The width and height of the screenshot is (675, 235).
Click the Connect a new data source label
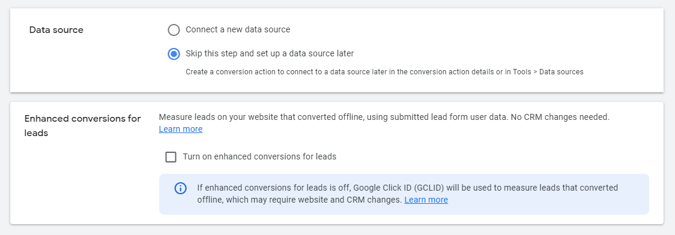238,29
